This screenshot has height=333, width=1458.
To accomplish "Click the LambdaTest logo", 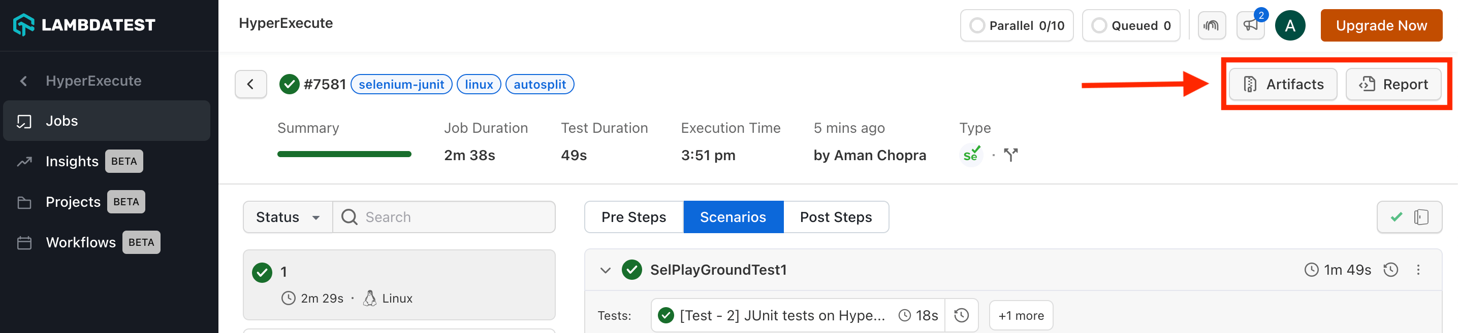I will point(84,25).
